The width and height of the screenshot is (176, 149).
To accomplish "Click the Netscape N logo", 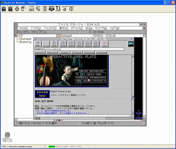I will (x=131, y=44).
